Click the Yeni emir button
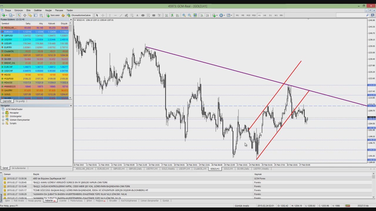376x211 pixels. pos(53,15)
